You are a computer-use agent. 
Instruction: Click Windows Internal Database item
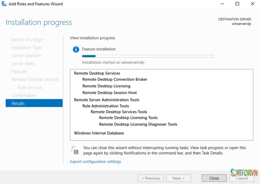coord(99,133)
